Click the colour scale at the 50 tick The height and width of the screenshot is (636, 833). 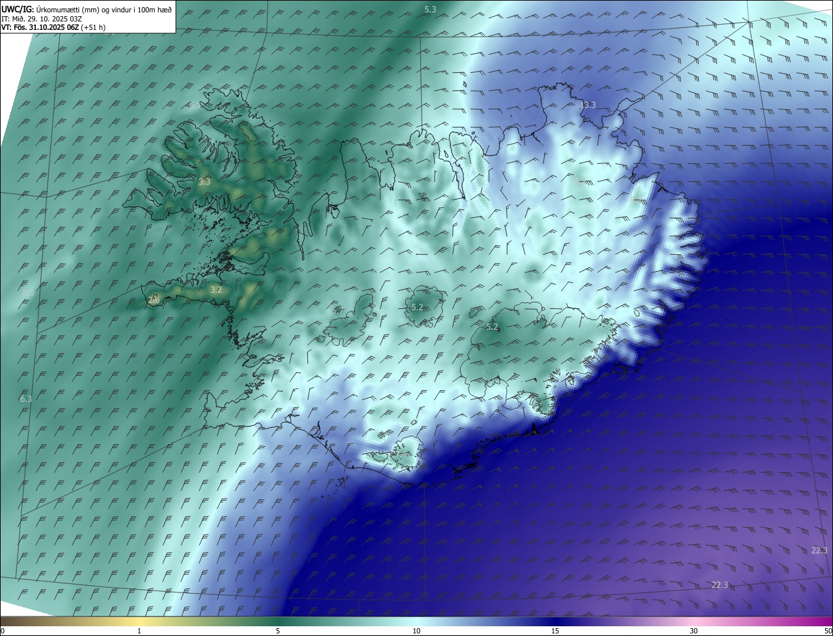click(x=828, y=631)
